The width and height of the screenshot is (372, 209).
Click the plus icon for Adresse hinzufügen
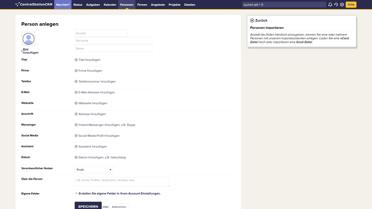coord(76,114)
